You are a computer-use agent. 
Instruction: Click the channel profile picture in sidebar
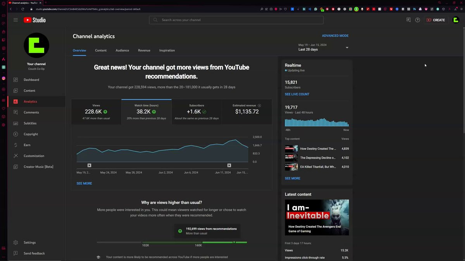(36, 45)
